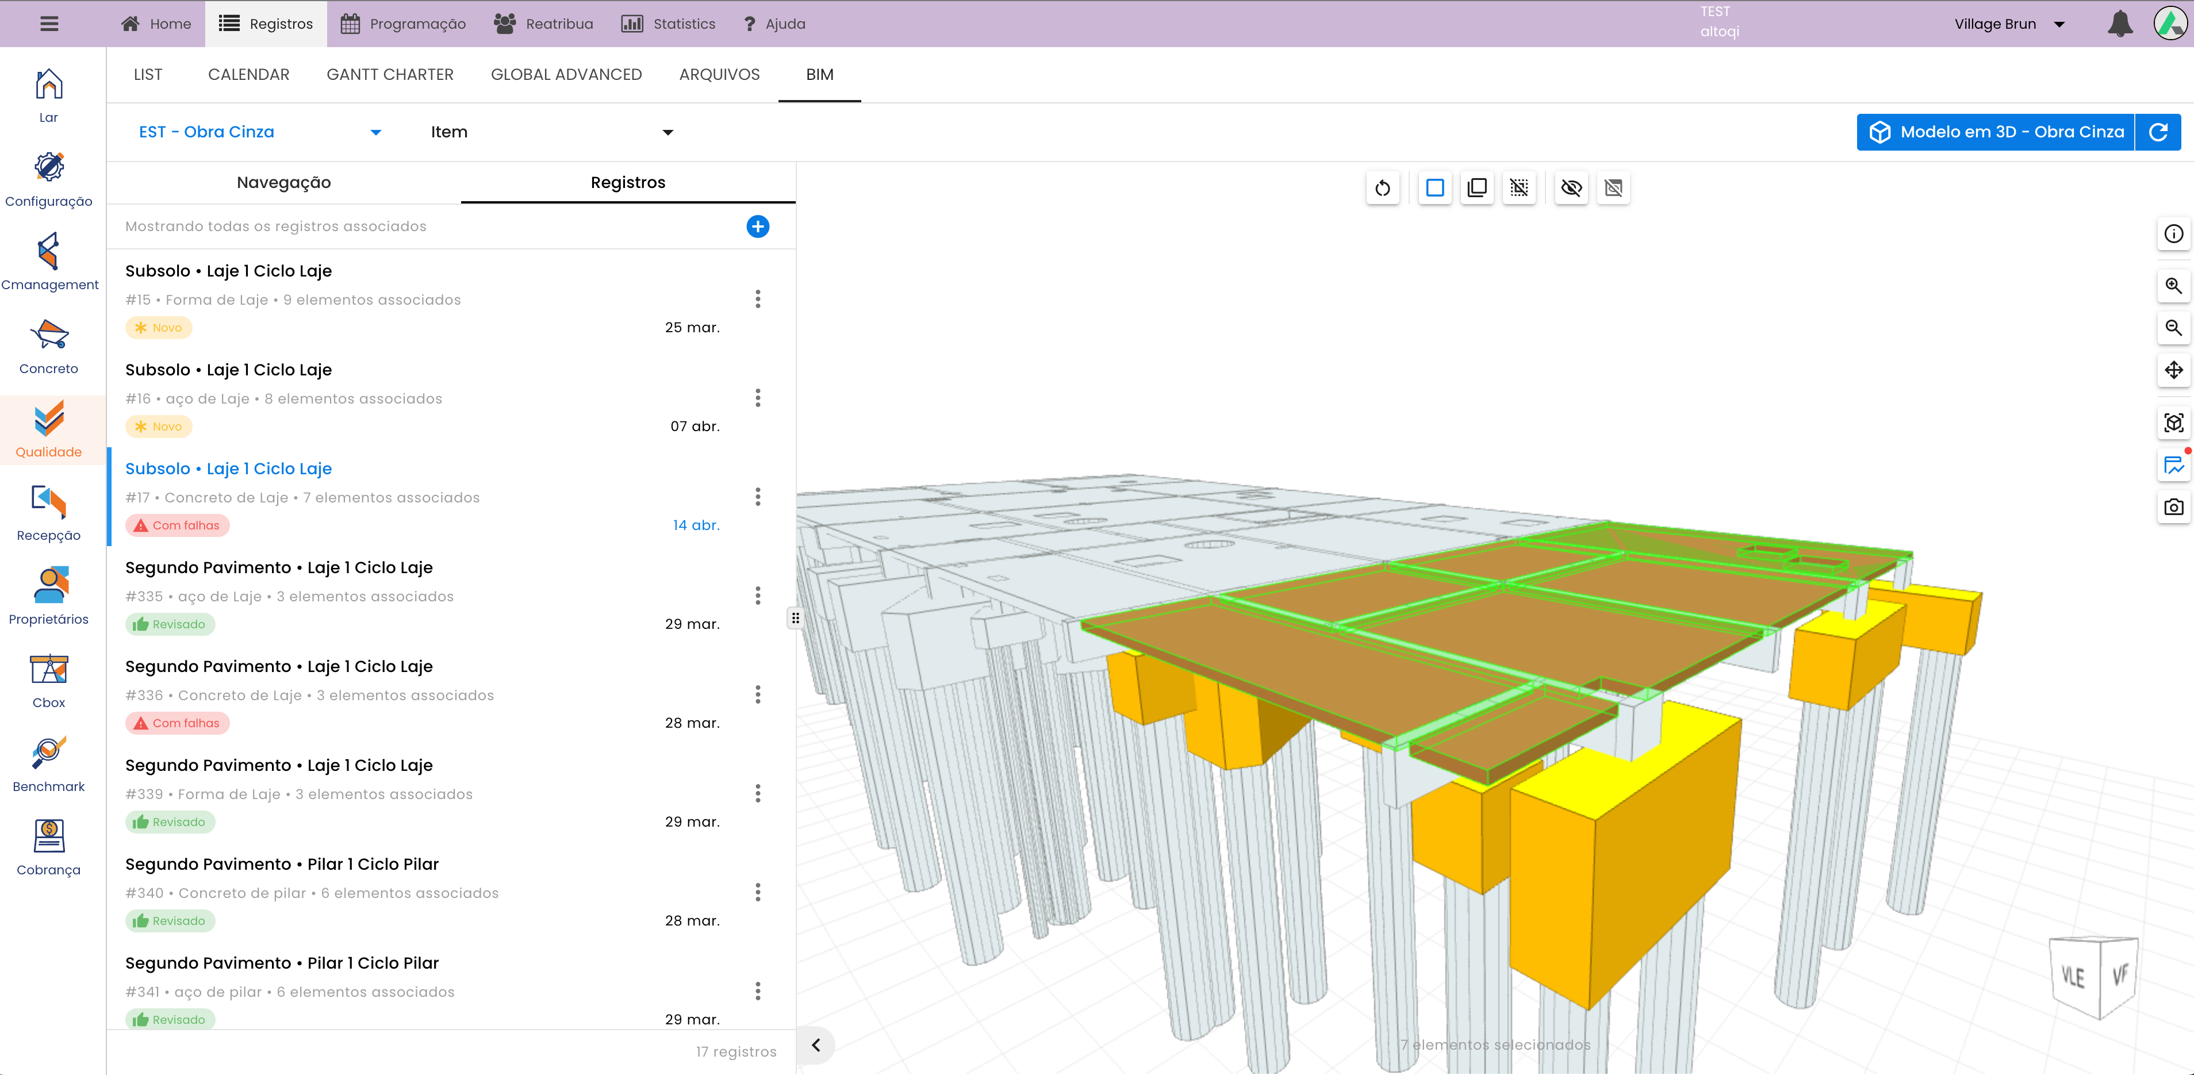This screenshot has height=1075, width=2194.
Task: Switch to the GLOBAL ADVANCED tab
Action: pos(566,75)
